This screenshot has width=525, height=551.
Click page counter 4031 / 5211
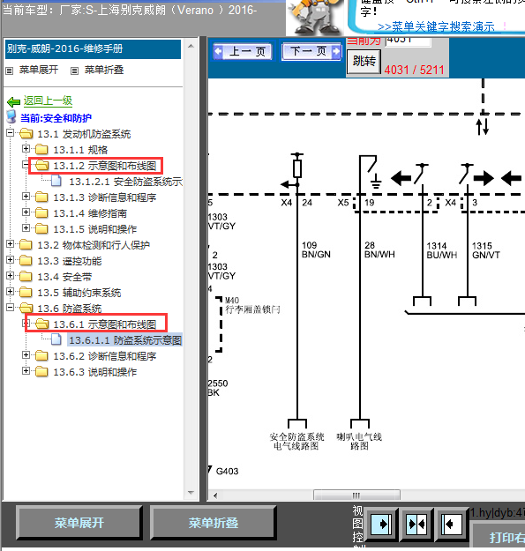(414, 70)
